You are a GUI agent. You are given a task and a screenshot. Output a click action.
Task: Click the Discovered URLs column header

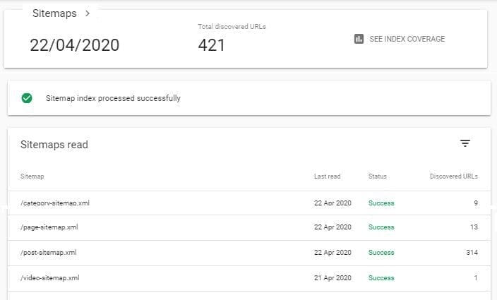pyautogui.click(x=453, y=176)
